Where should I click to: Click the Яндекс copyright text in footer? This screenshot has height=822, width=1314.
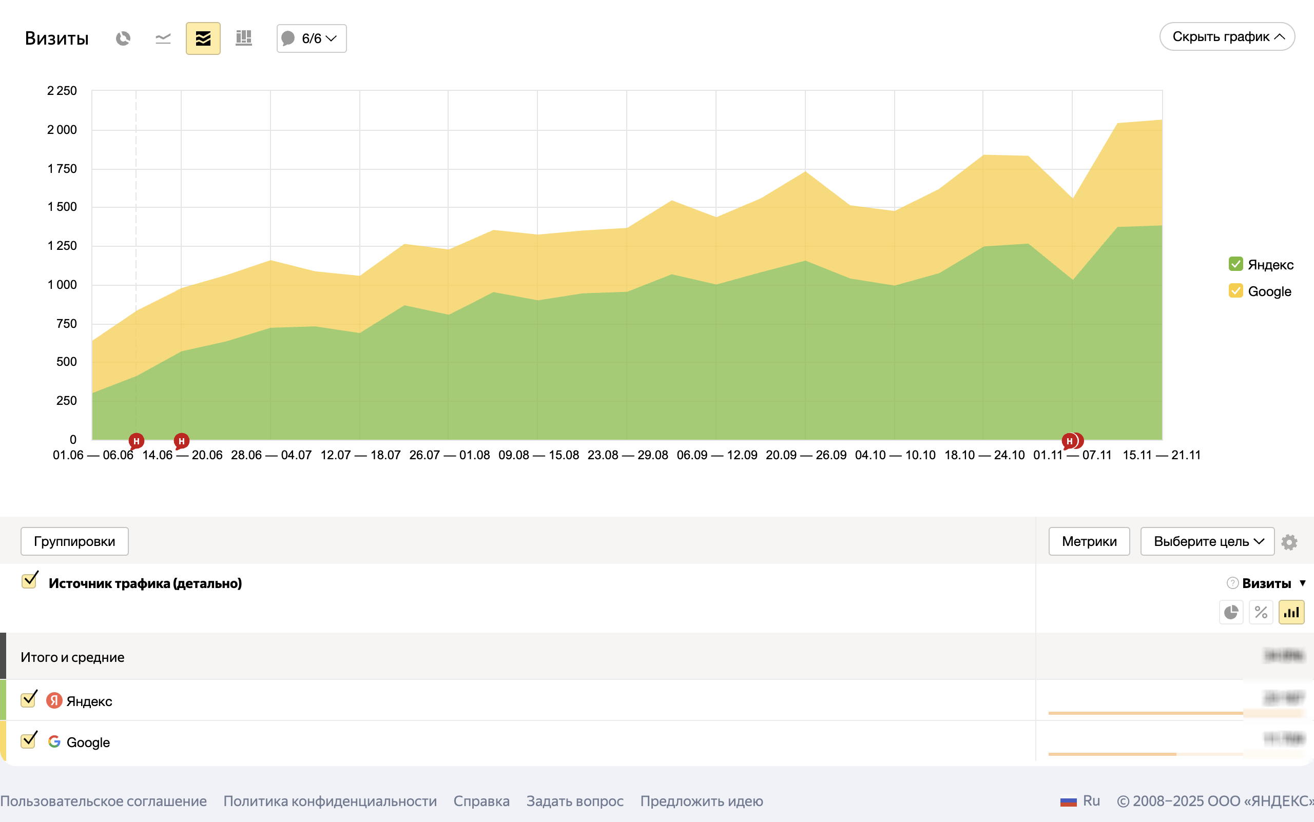(1215, 801)
